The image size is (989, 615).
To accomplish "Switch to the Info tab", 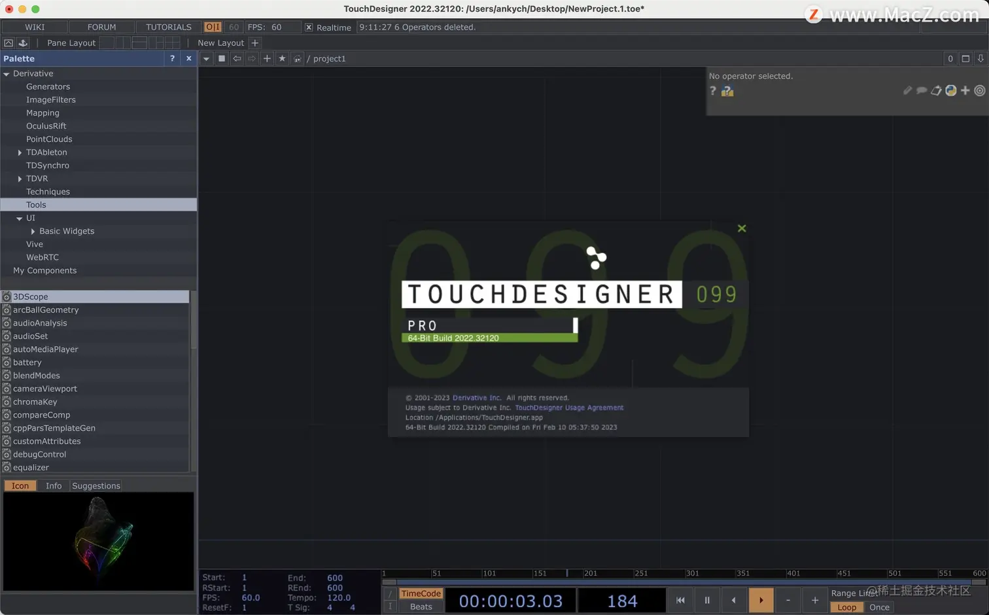I will [x=54, y=485].
